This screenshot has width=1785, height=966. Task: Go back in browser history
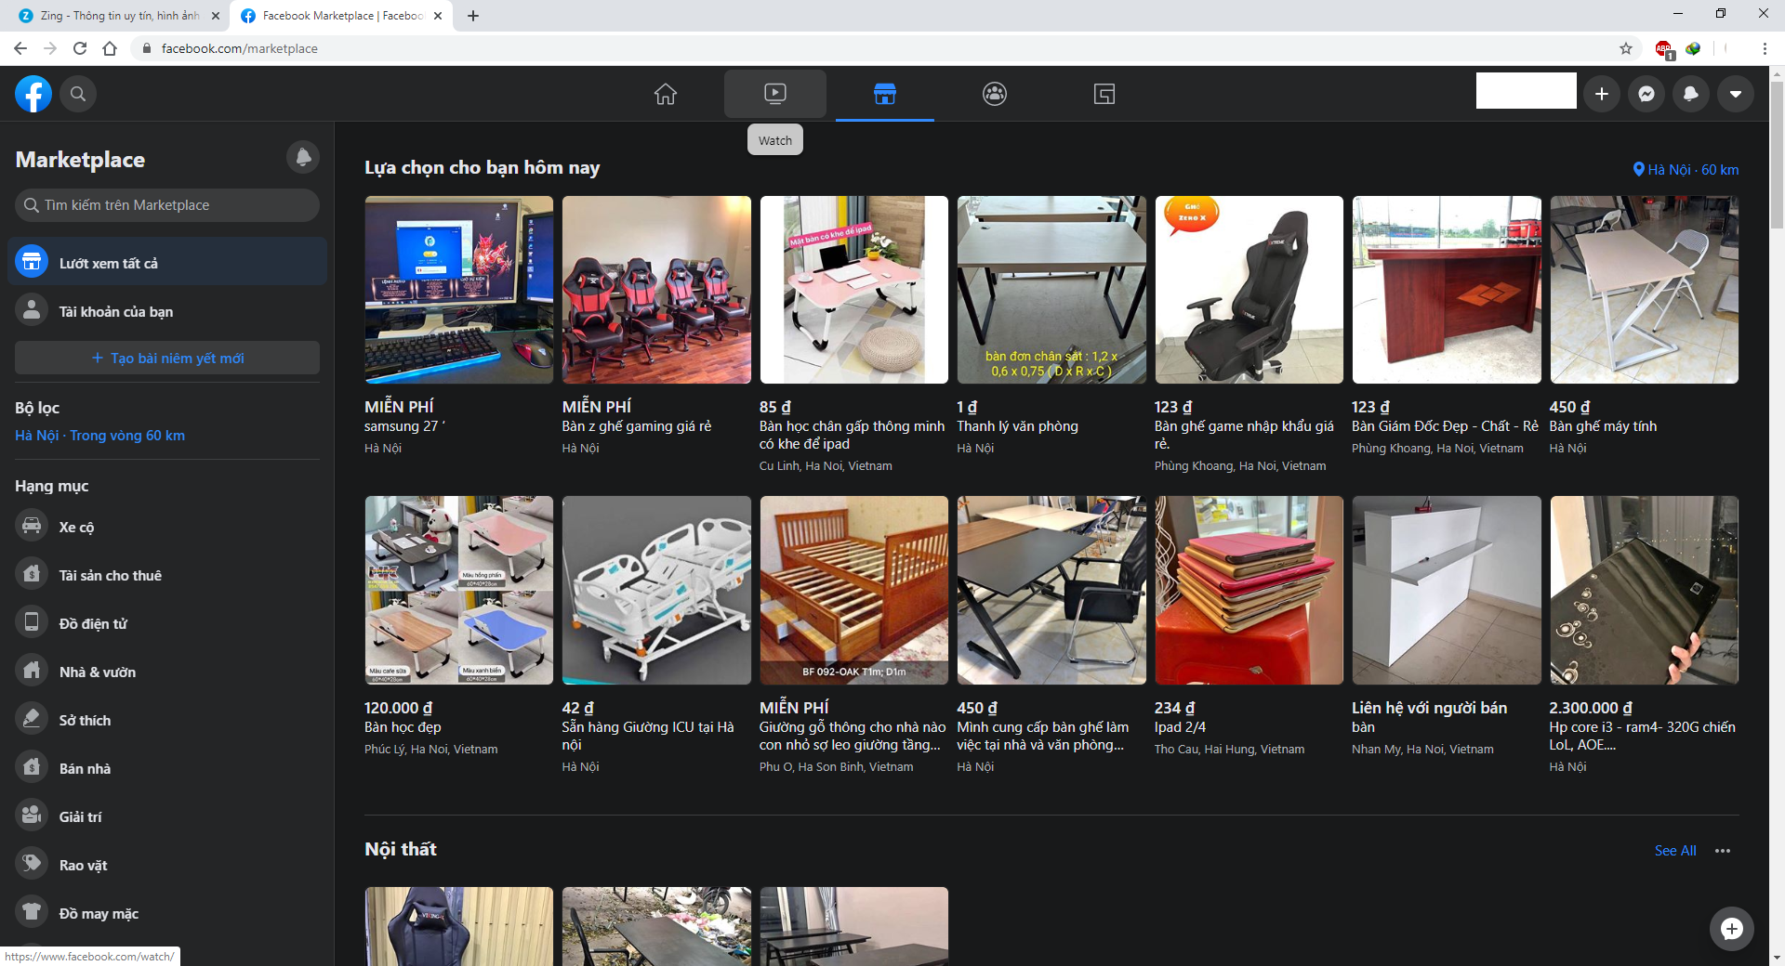20,48
